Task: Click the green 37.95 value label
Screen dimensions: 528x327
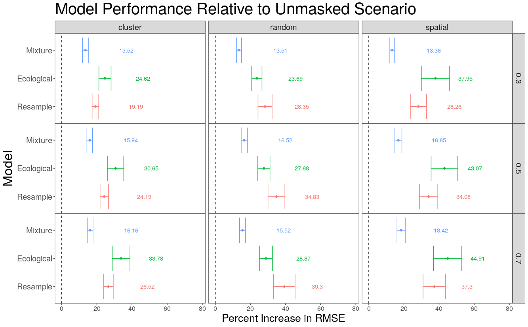Action: (x=465, y=79)
